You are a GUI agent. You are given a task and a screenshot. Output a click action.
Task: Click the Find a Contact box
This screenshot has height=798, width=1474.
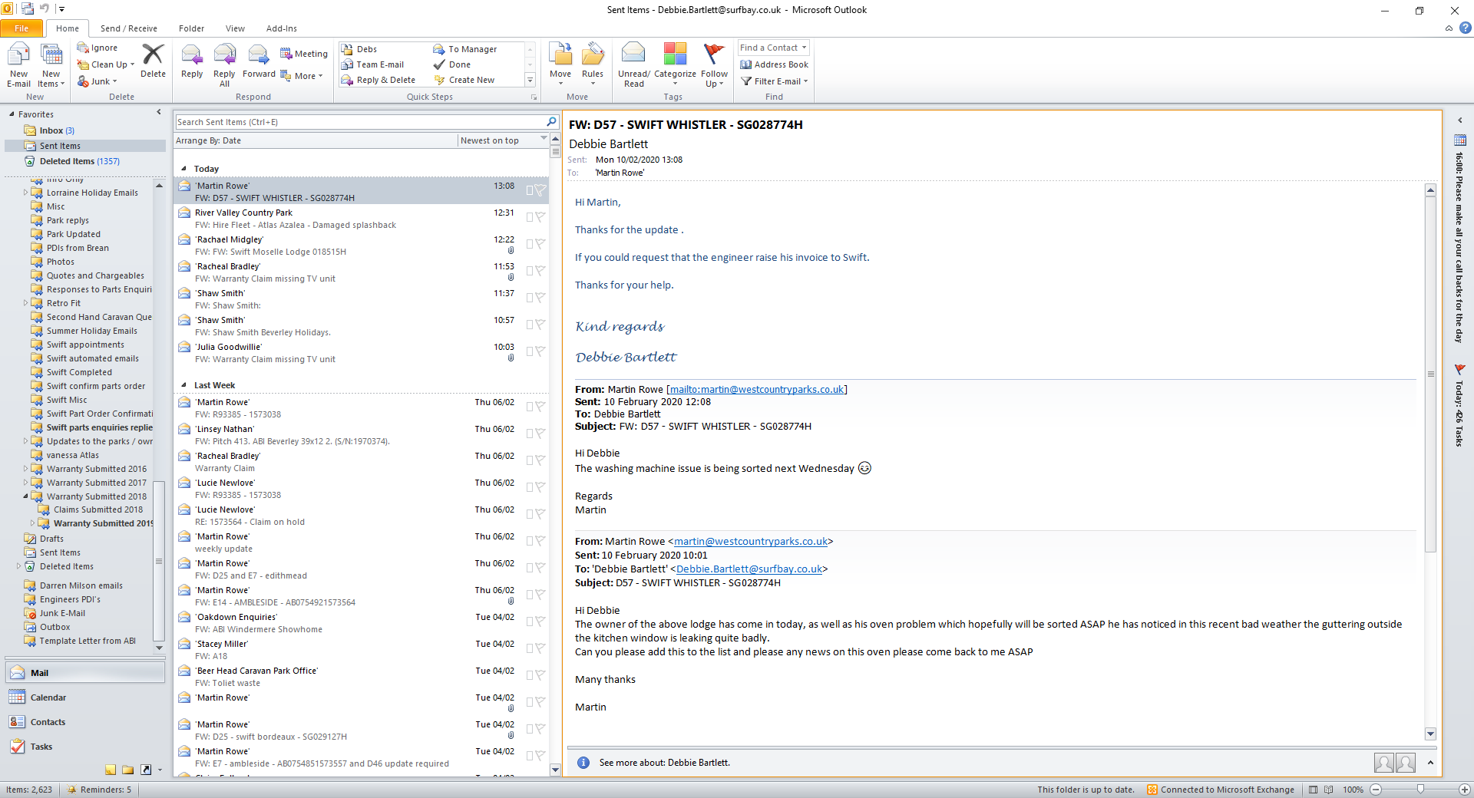point(774,48)
